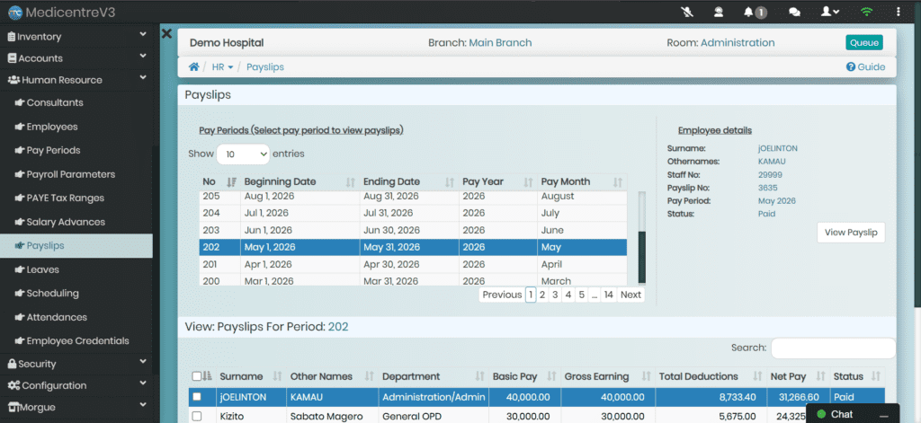This screenshot has height=423, width=921.
Task: Click the green wifi status icon
Action: pos(866,12)
